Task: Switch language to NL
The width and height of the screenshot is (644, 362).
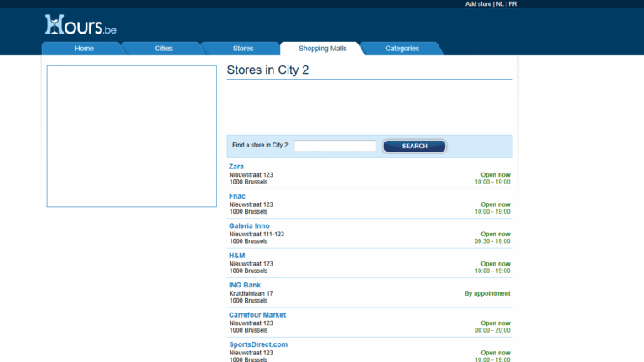Action: pyautogui.click(x=500, y=4)
